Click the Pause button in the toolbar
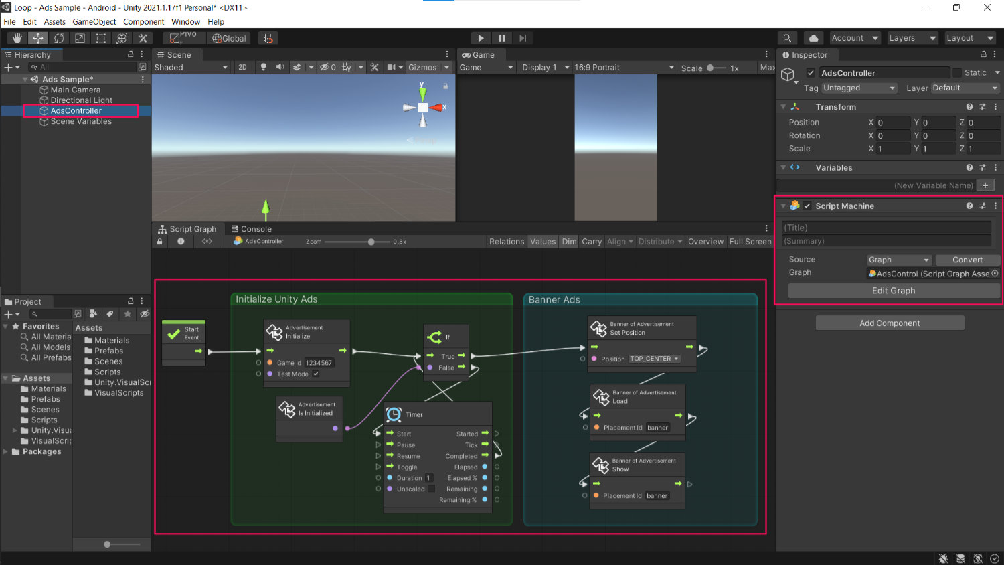Screen dimensions: 1004x565 coord(501,38)
